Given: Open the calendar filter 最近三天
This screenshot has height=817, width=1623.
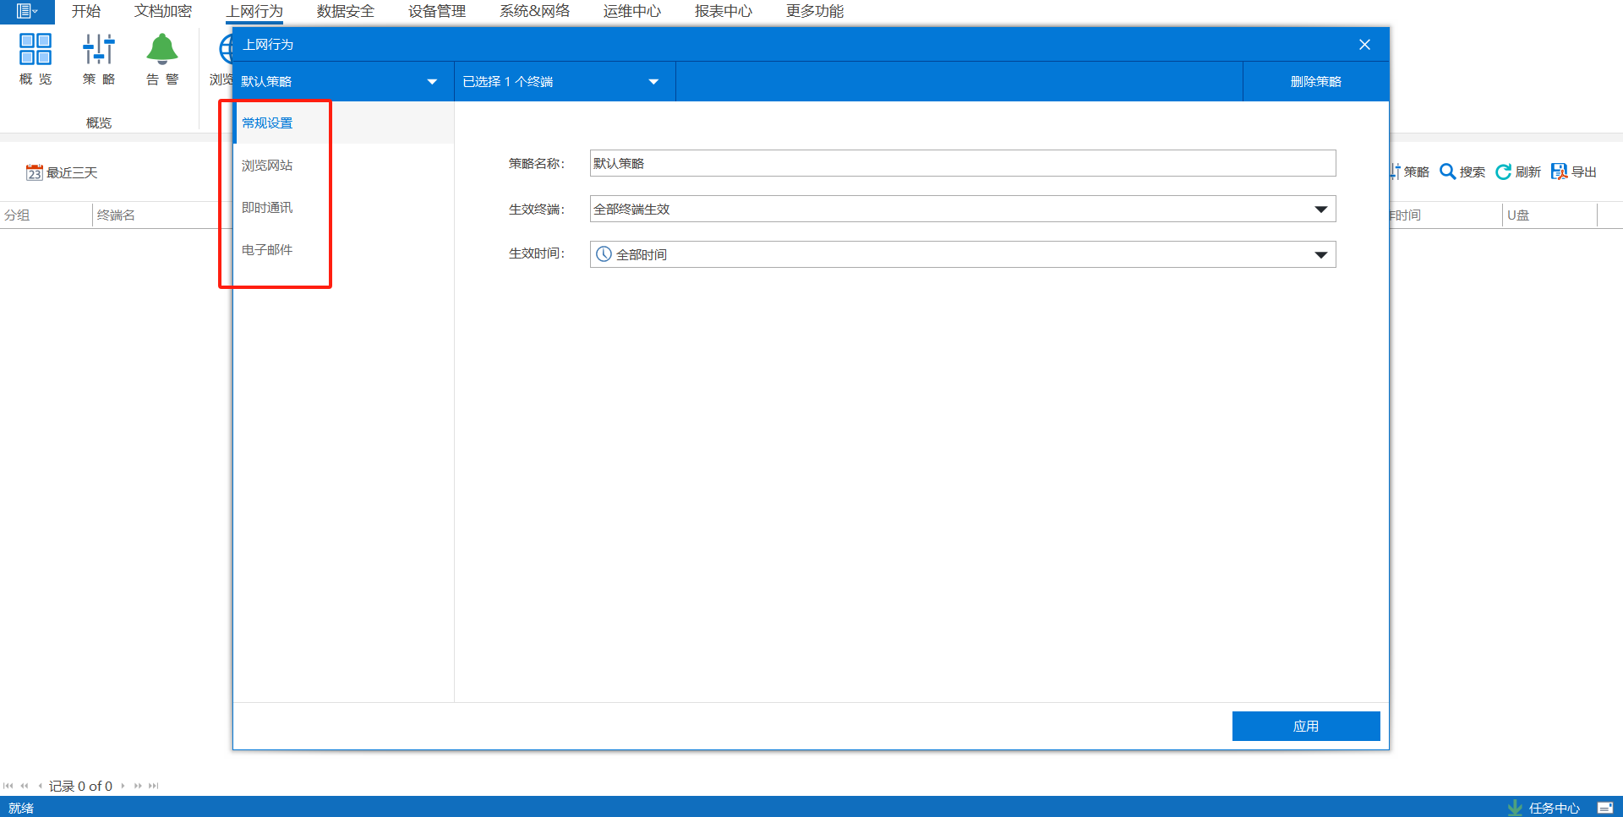Looking at the screenshot, I should point(62,172).
